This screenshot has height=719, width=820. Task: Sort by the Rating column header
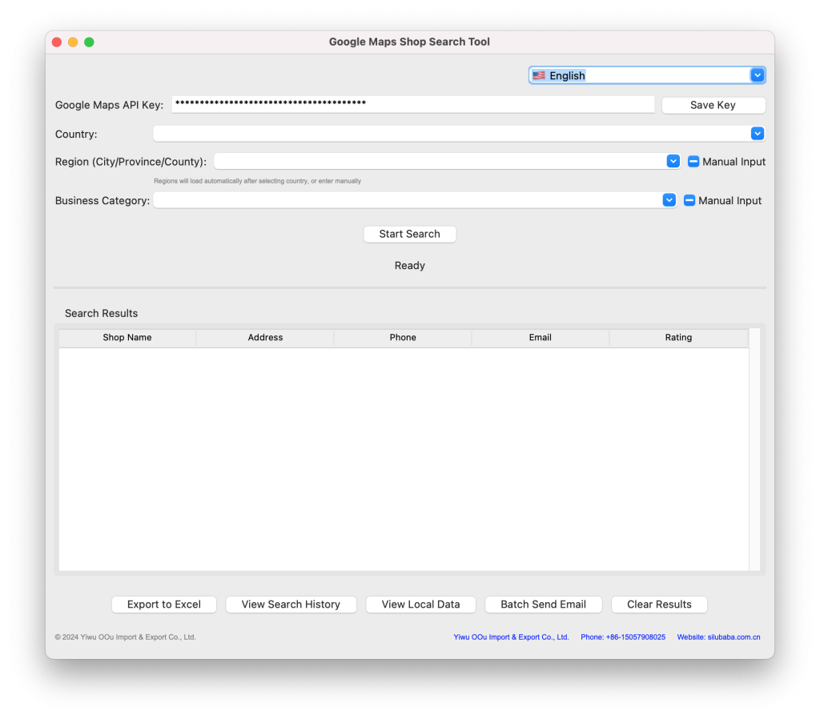pyautogui.click(x=678, y=338)
